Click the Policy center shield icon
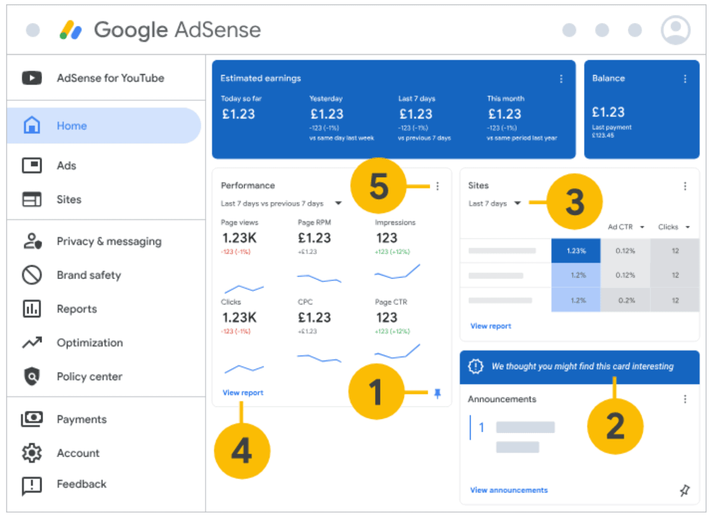714x517 pixels. pos(32,376)
